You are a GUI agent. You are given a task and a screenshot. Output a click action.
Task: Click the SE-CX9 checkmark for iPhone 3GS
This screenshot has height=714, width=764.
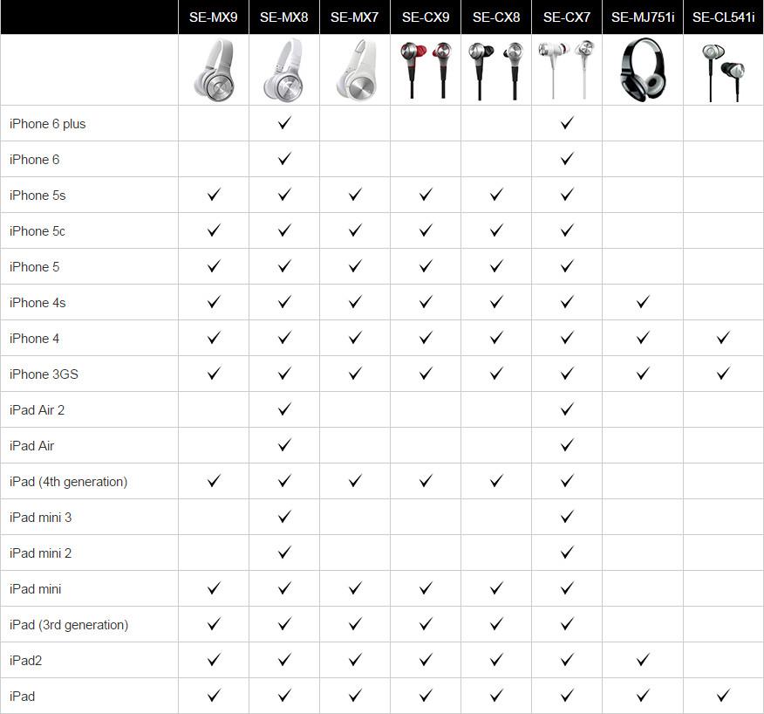[426, 374]
